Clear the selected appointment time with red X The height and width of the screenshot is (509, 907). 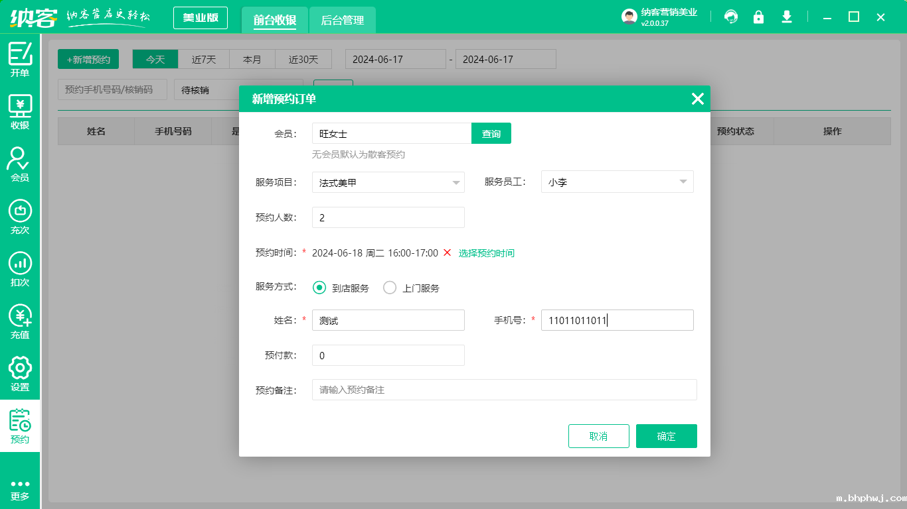point(447,253)
